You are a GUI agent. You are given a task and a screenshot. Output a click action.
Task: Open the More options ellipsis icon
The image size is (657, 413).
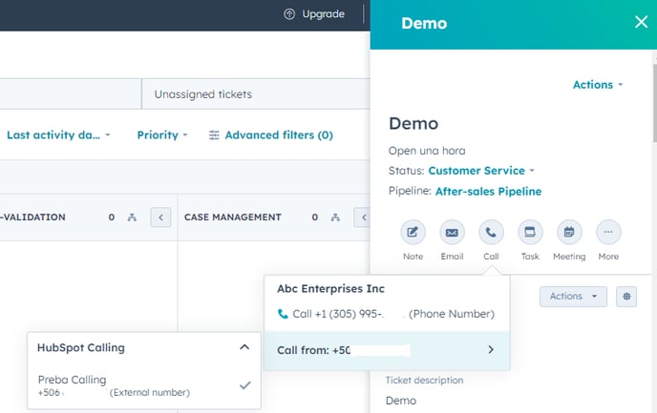click(x=608, y=232)
